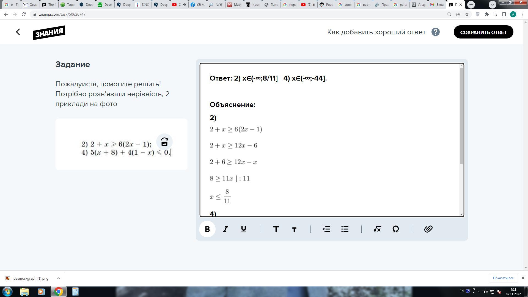This screenshot has width=528, height=297.
Task: Click the unordered bullet list icon
Action: point(345,229)
